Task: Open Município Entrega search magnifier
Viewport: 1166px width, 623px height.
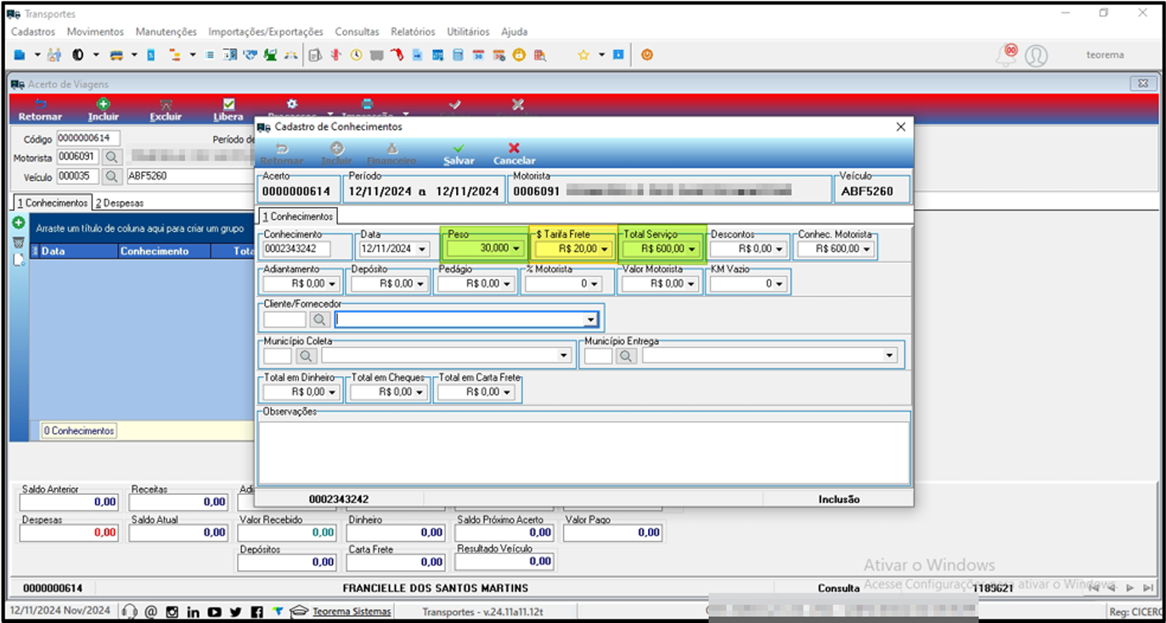Action: 627,356
